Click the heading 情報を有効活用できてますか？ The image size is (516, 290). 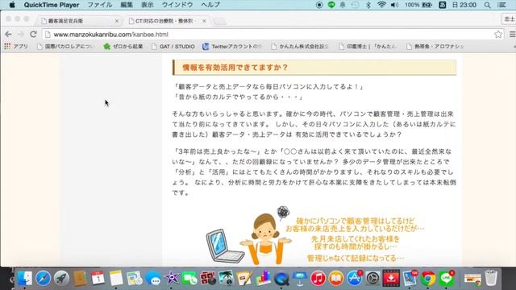click(235, 68)
